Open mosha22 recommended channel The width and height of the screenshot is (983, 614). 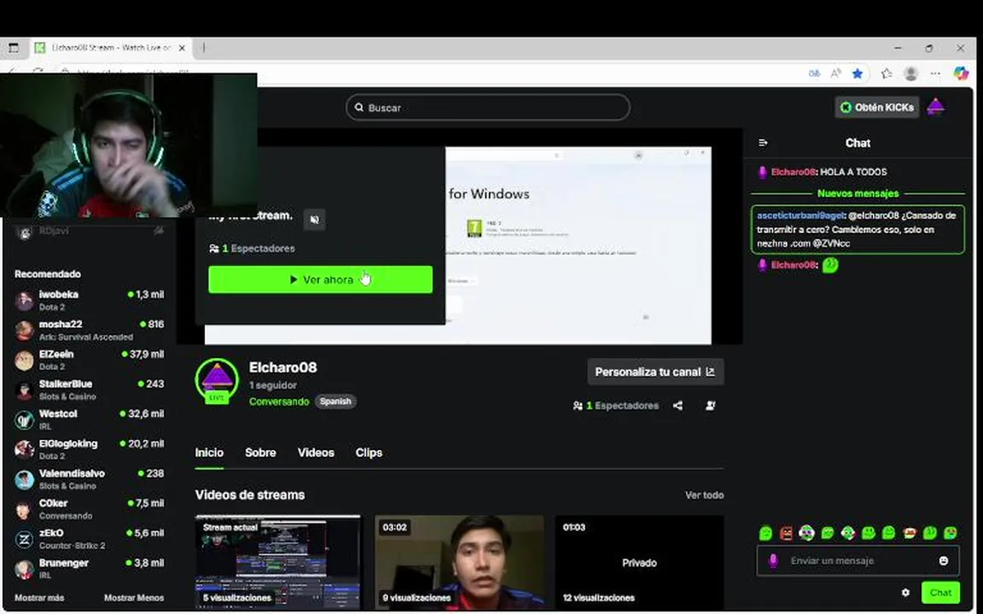[89, 330]
